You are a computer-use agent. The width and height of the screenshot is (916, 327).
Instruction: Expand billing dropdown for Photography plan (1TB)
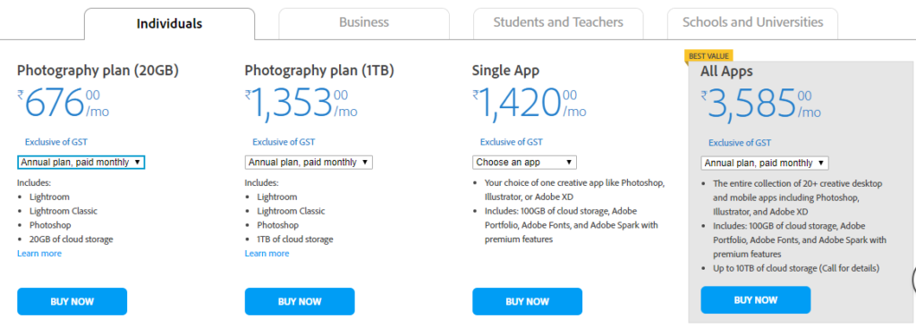pyautogui.click(x=309, y=163)
